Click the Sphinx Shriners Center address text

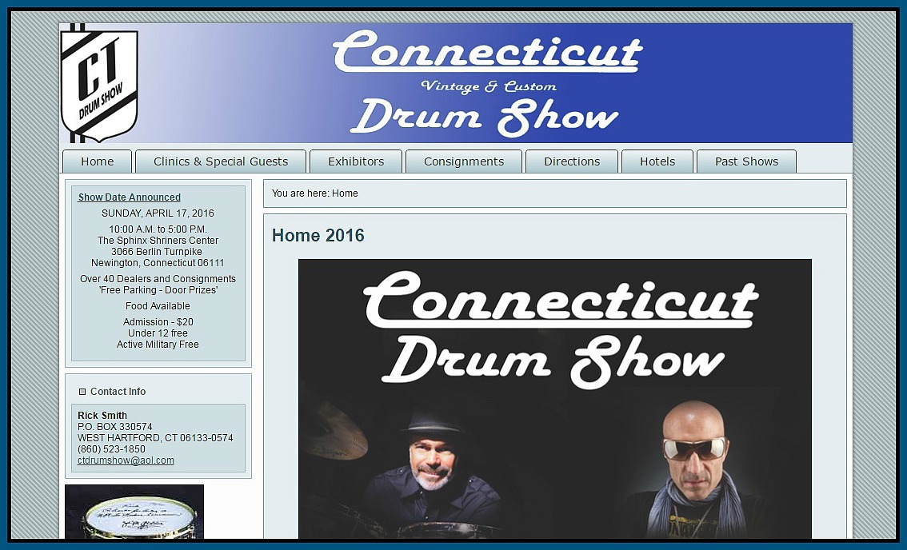(x=158, y=240)
